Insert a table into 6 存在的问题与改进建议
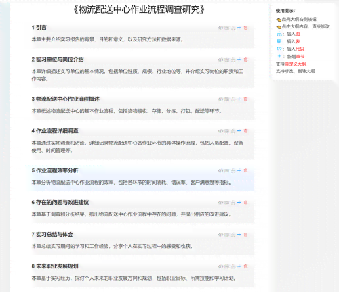This screenshot has width=339, height=292. (x=227, y=203)
